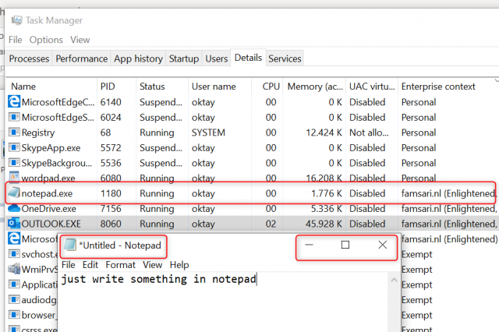Select the Details tab
This screenshot has height=332, width=499.
(x=248, y=58)
